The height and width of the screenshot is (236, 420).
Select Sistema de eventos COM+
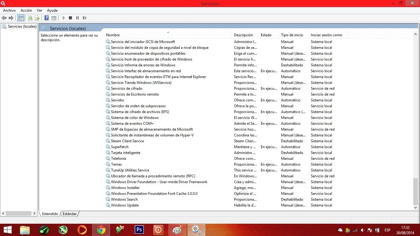pos(226,124)
